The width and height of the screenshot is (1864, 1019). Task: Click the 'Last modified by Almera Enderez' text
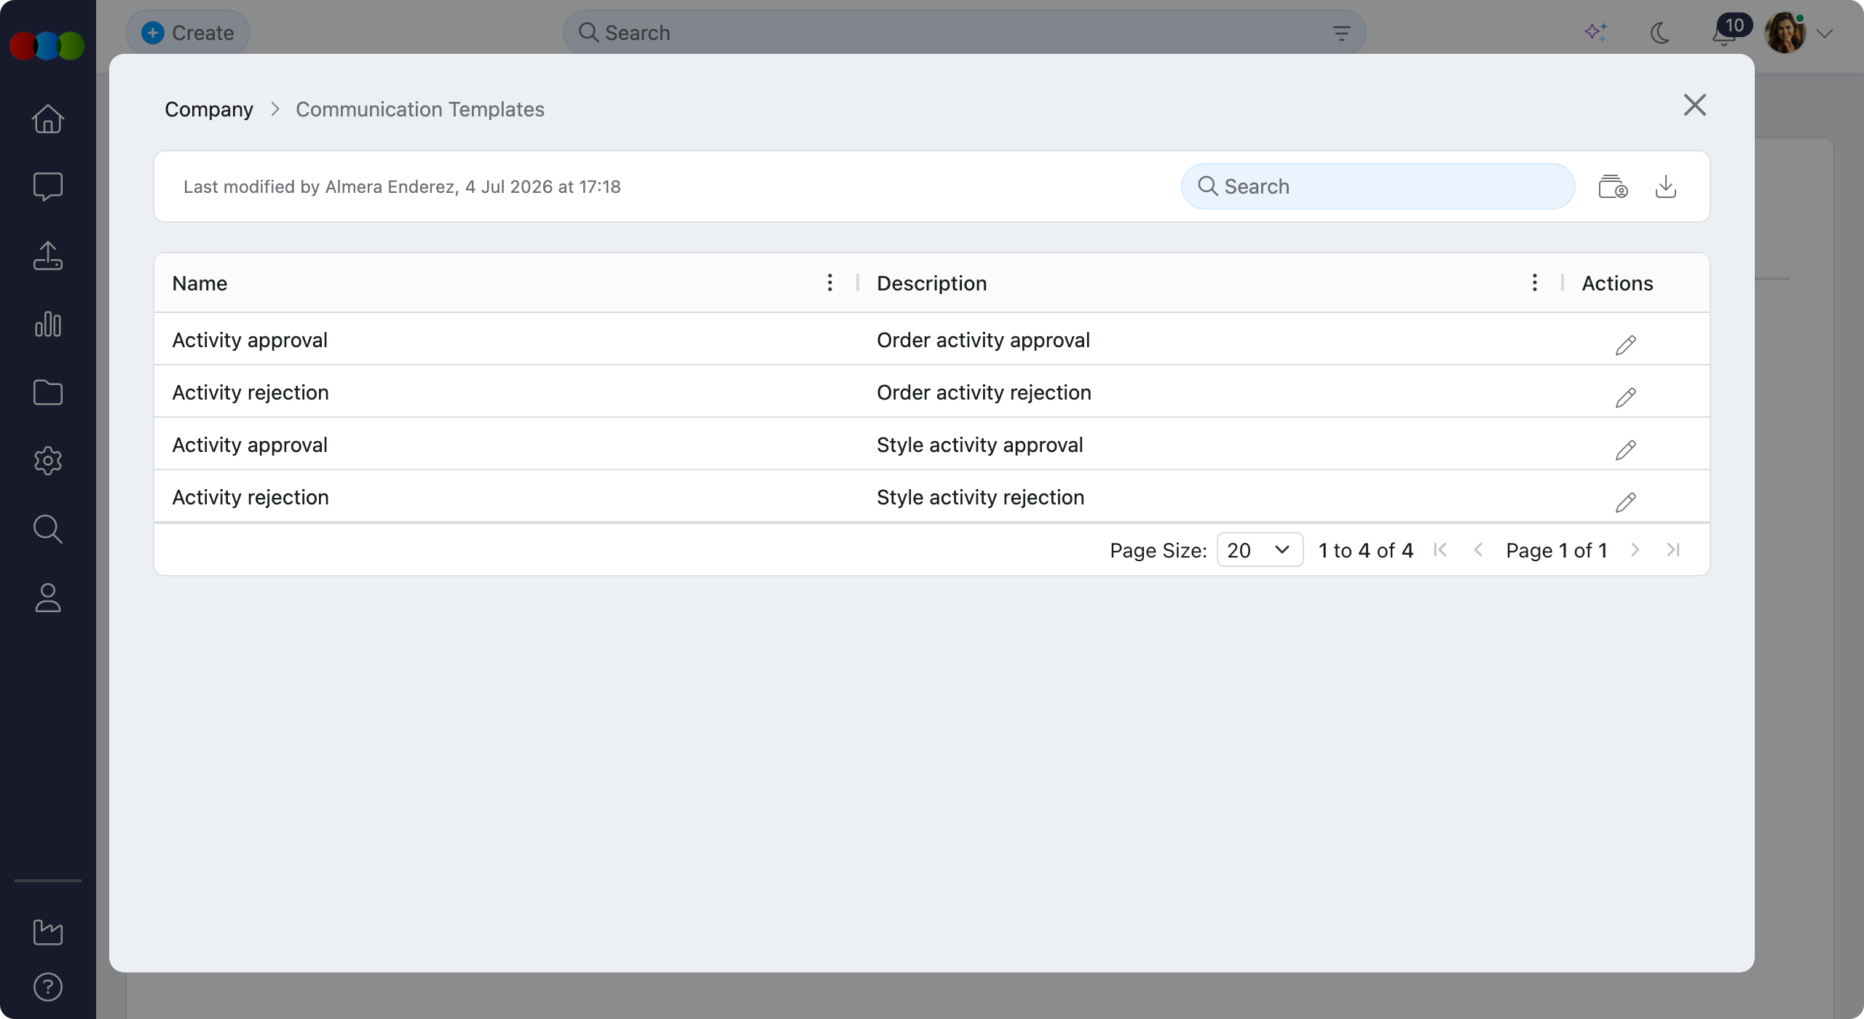[x=402, y=187]
